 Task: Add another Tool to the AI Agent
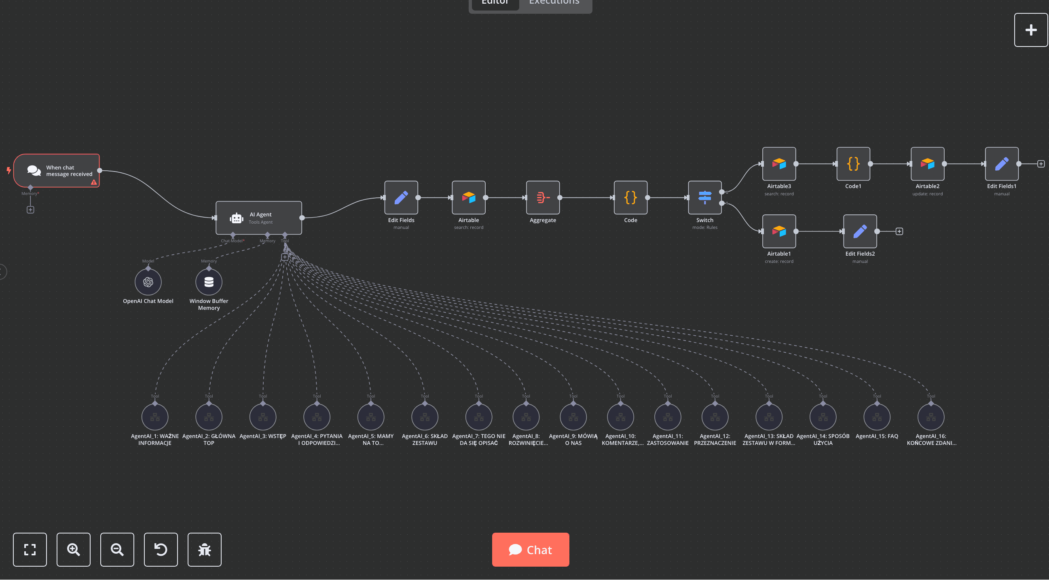tap(285, 257)
